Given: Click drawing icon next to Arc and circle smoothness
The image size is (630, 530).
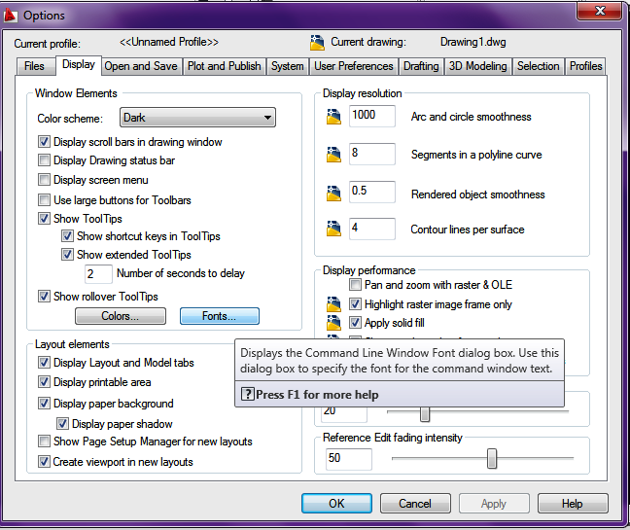Looking at the screenshot, I should pyautogui.click(x=333, y=117).
